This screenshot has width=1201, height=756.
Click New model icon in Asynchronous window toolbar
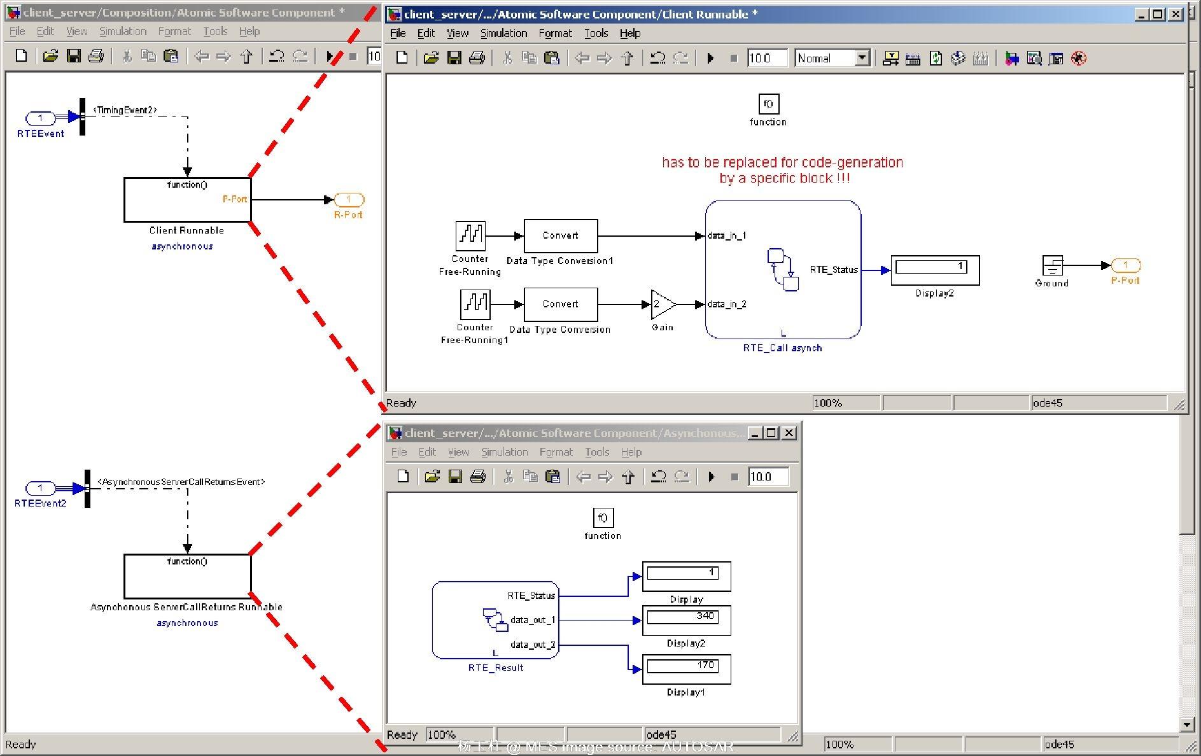pos(403,477)
